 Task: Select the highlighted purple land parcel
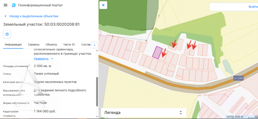[x=157, y=53]
